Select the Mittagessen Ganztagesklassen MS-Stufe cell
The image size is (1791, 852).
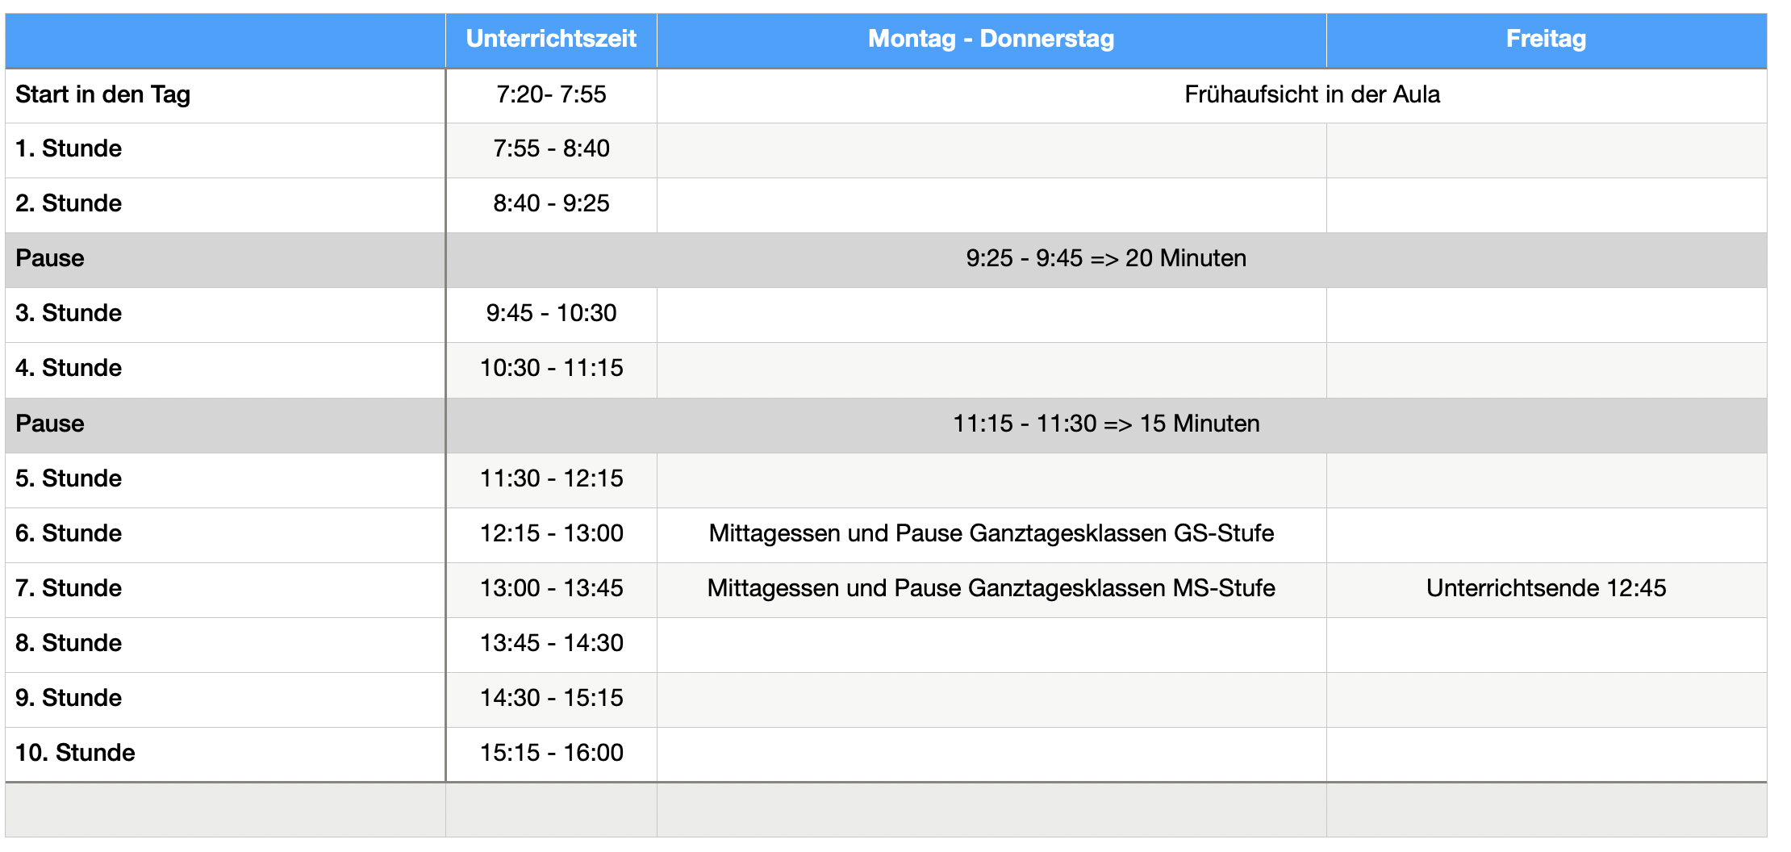coord(992,590)
